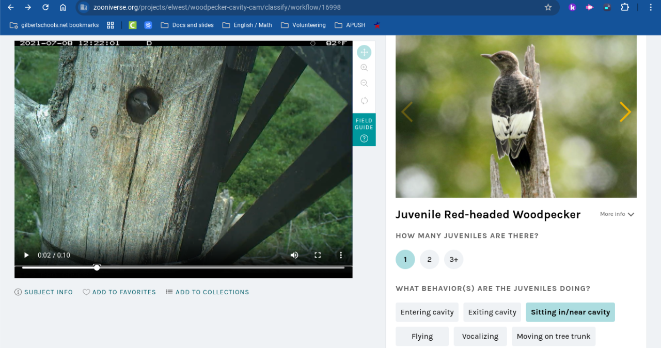This screenshot has height=348, width=661.
Task: Open Subject Info
Action: pyautogui.click(x=44, y=292)
